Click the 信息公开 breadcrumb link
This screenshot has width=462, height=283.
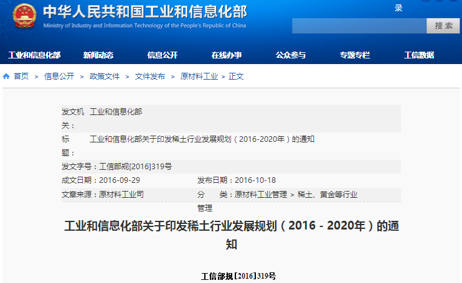point(59,77)
